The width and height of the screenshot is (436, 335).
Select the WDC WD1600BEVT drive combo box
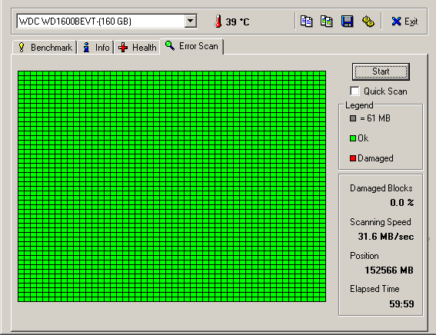pos(107,21)
